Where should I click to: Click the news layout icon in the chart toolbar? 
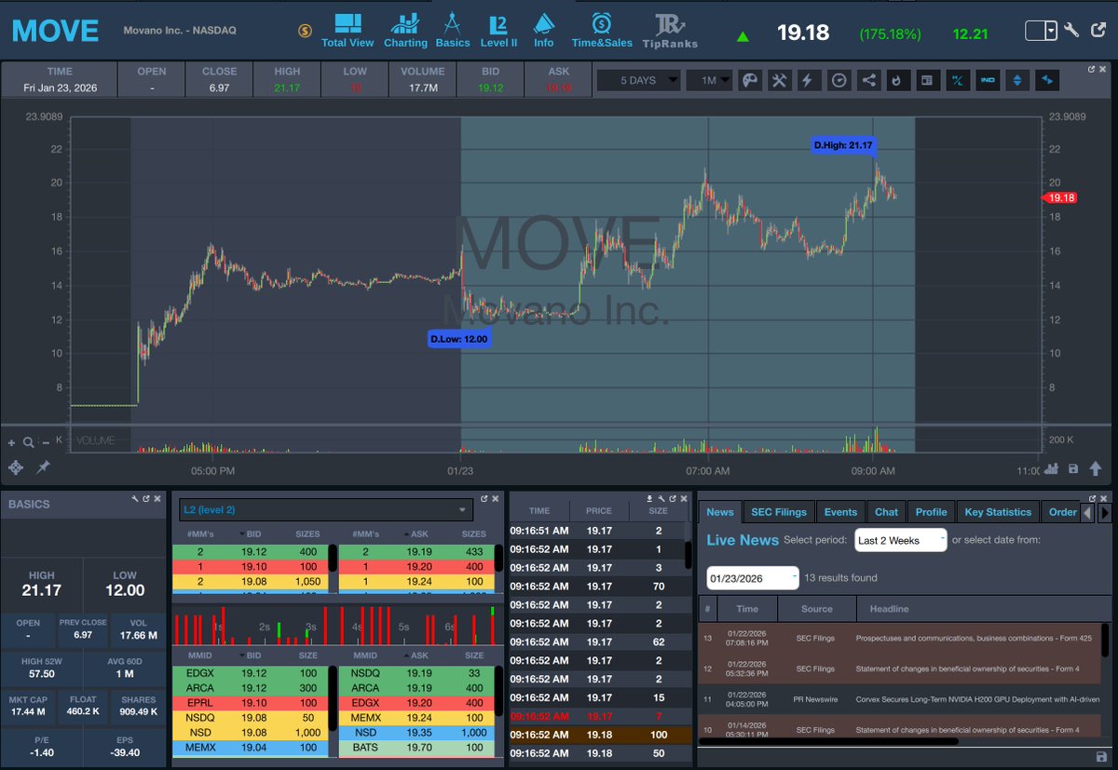[927, 80]
